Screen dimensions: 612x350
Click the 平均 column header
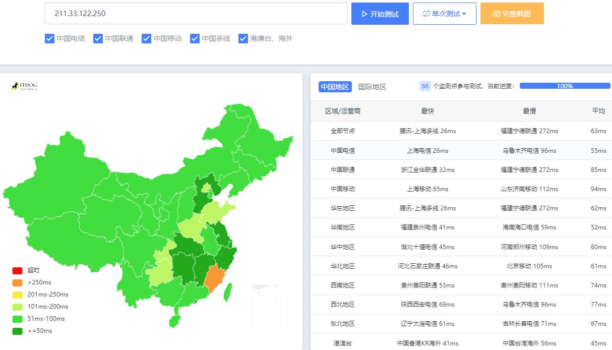point(598,111)
